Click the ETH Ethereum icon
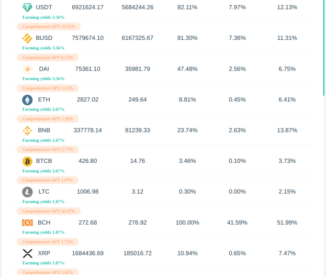Screen dimensions: 326x277 pos(27,99)
